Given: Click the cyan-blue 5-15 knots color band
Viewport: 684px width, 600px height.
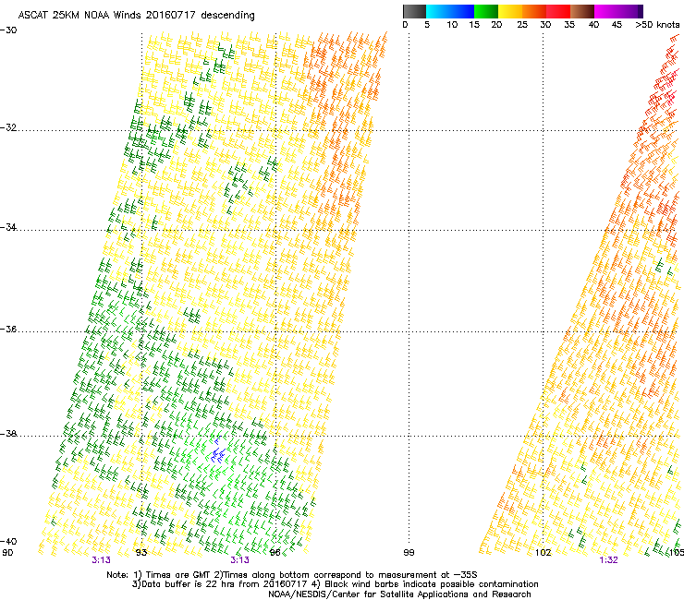Looking at the screenshot, I should pos(450,11).
